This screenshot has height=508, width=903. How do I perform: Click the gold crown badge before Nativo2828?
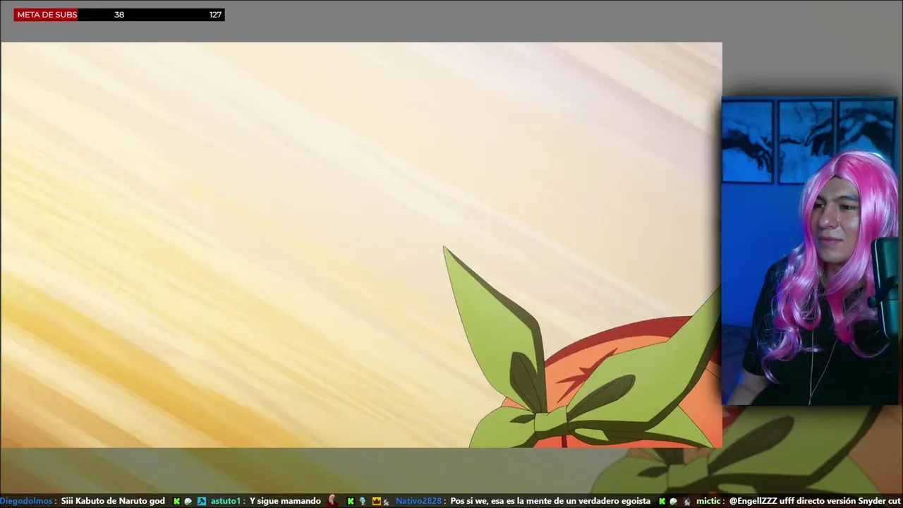[x=377, y=501]
